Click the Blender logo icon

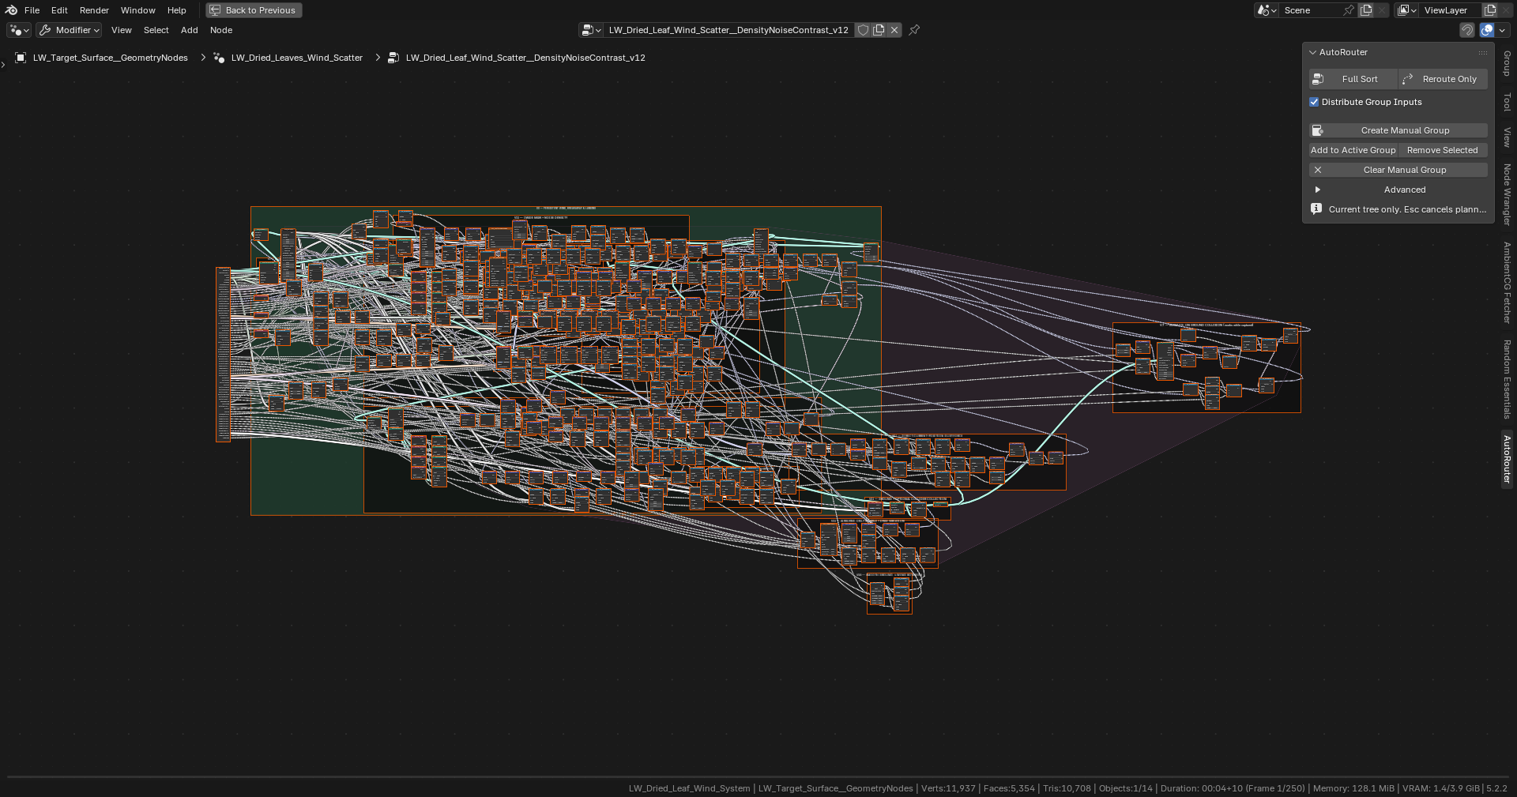(11, 10)
